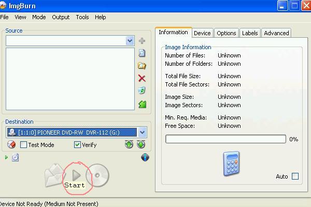This screenshot has width=311, height=207.
Task: Minimize the ImgBurn window
Action: click(282, 5)
